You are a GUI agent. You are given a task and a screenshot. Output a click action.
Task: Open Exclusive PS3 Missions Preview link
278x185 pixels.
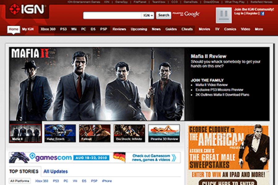219,90
